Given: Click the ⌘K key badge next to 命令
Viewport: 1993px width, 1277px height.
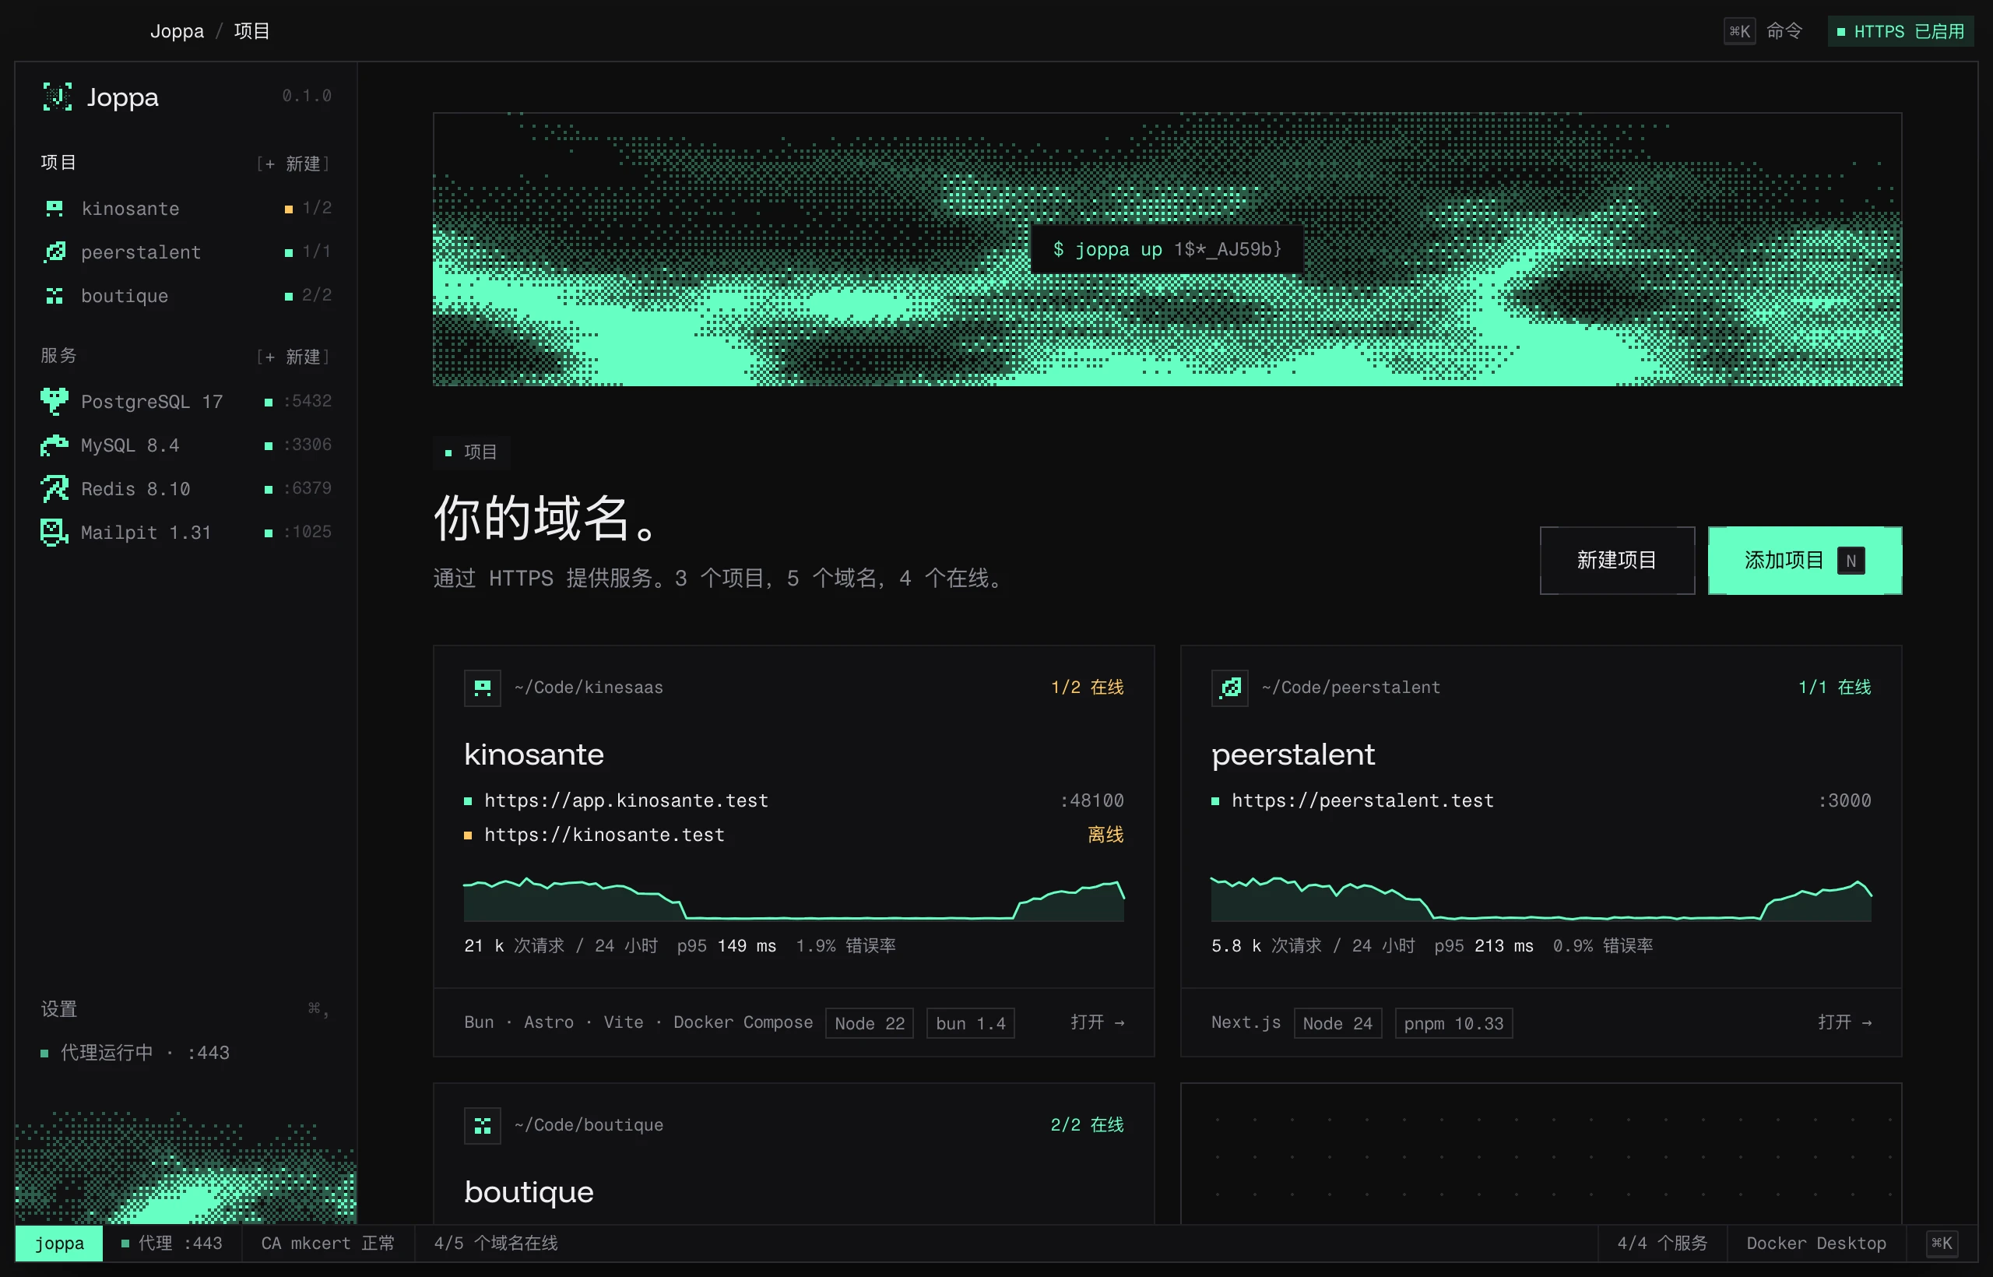Looking at the screenshot, I should click(x=1739, y=31).
